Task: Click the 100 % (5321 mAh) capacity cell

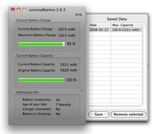Action: pos(126,30)
